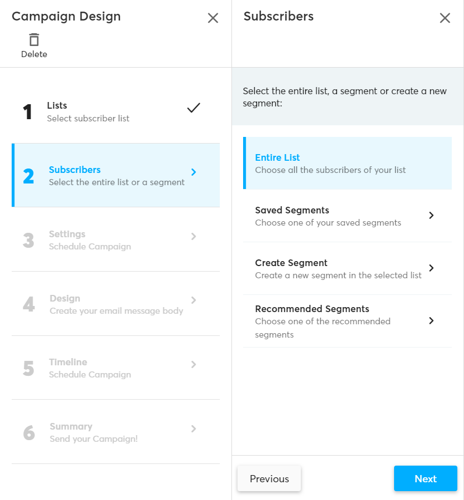Close the Campaign Design panel

(x=213, y=18)
